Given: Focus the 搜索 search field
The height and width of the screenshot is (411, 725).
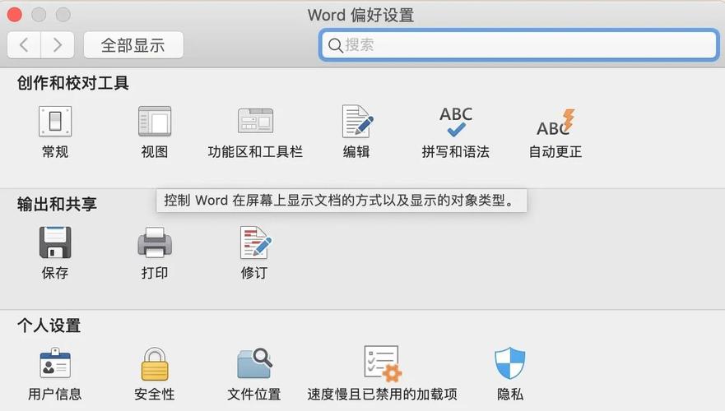Looking at the screenshot, I should tap(518, 44).
